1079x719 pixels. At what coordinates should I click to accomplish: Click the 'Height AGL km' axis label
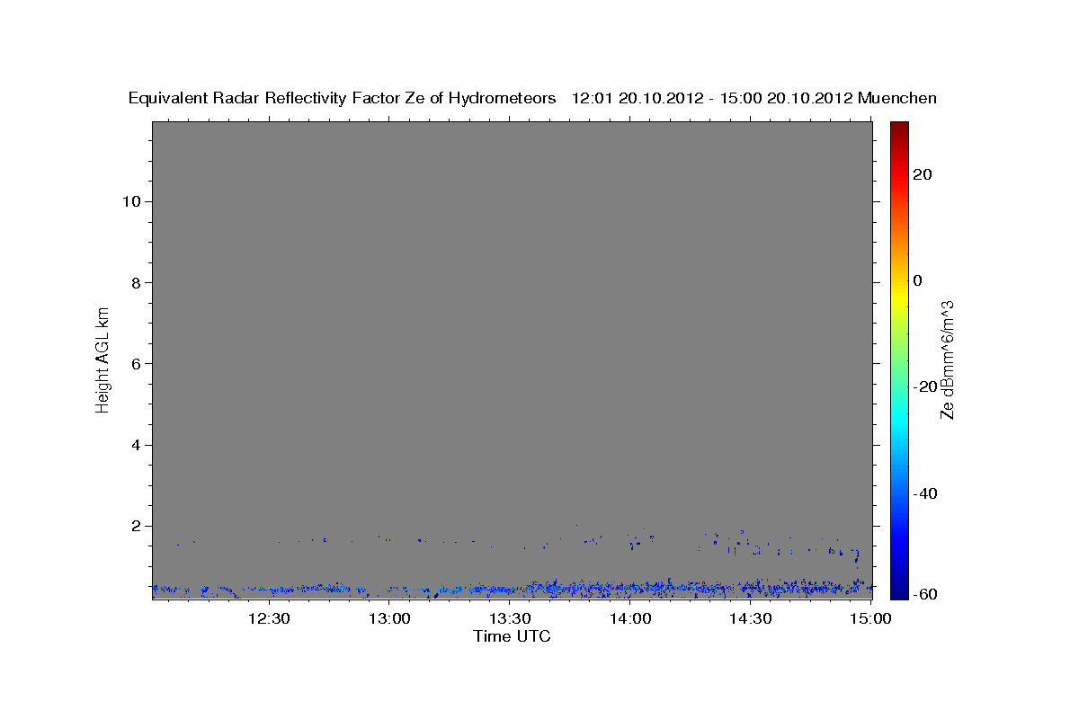click(x=103, y=359)
